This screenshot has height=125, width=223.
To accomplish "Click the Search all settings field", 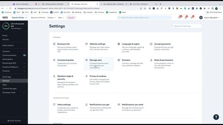I will coord(185,26).
